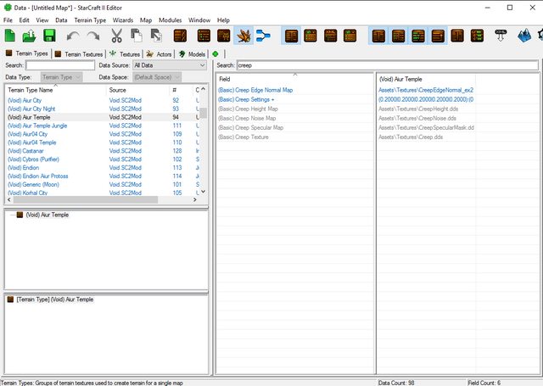The width and height of the screenshot is (543, 386).
Task: Click the left panel Search input field
Action: click(x=60, y=65)
